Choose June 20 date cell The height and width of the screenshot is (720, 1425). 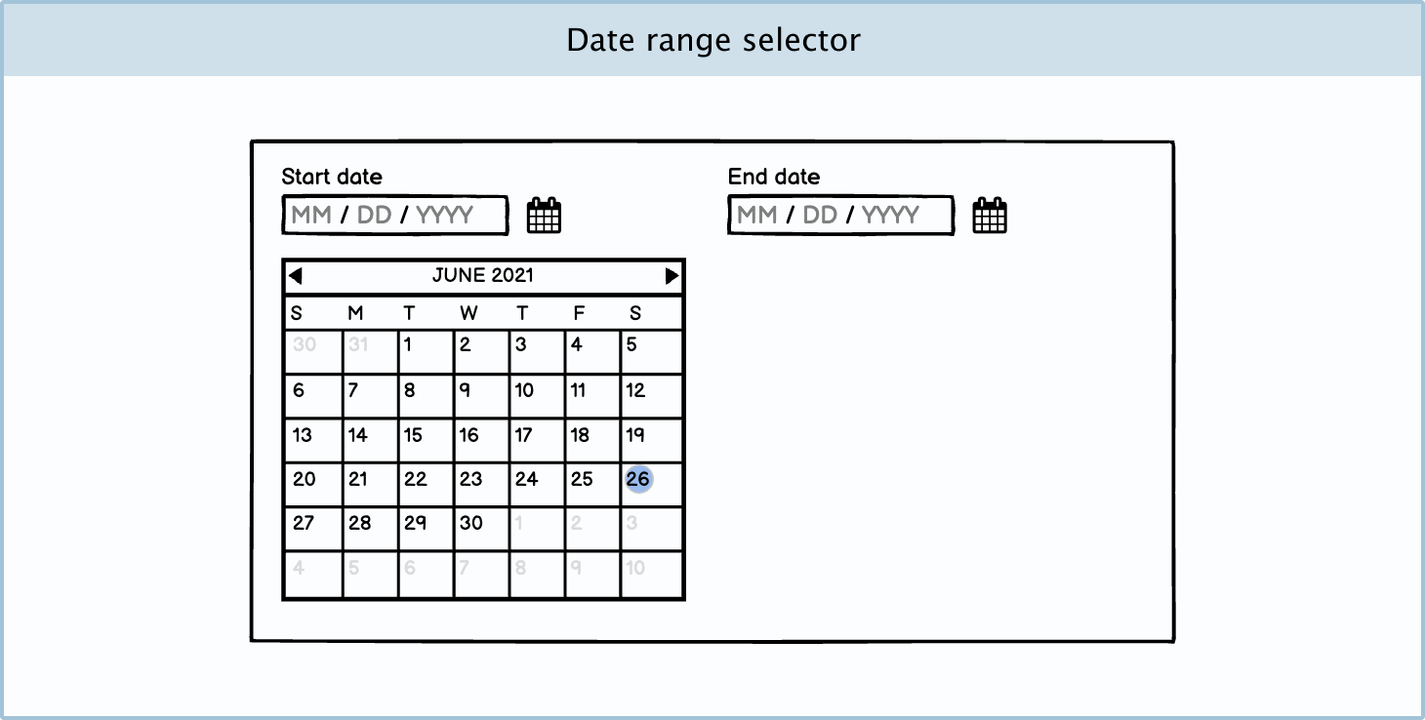pos(312,485)
